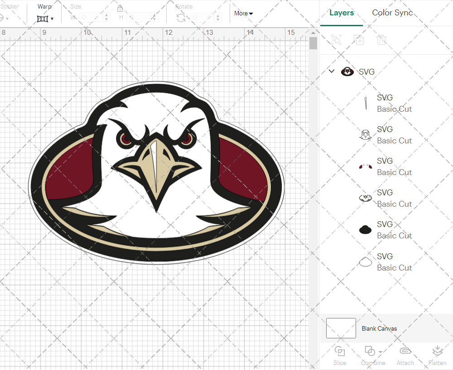Increment the Width value stepper
This screenshot has width=453, height=370.
click(x=107, y=15)
